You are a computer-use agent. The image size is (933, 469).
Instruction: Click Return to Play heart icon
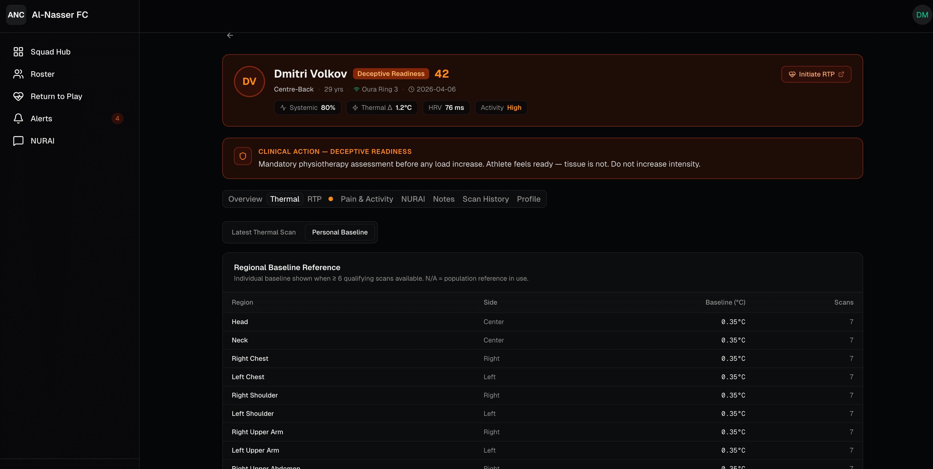click(x=18, y=96)
